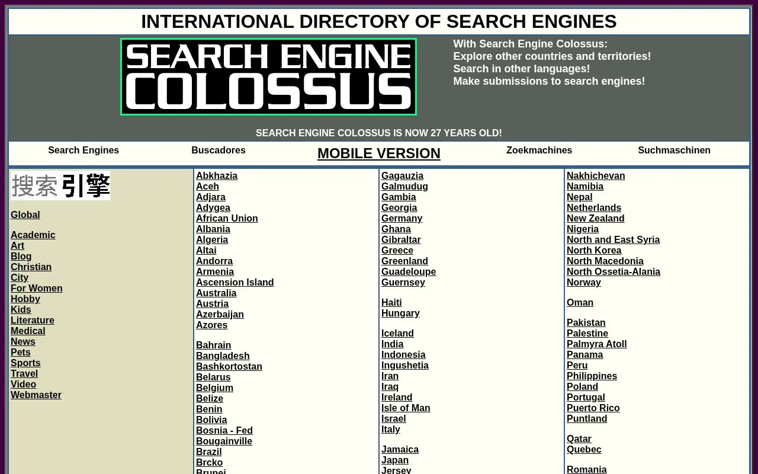Image resolution: width=758 pixels, height=474 pixels.
Task: Open the Chinese search engines image link
Action: 60,185
